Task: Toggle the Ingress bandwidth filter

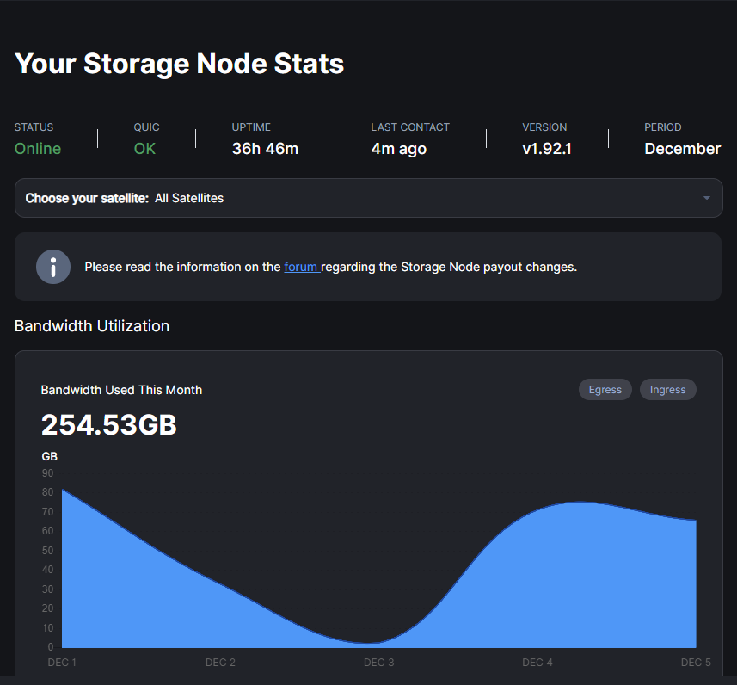Action: pos(667,389)
